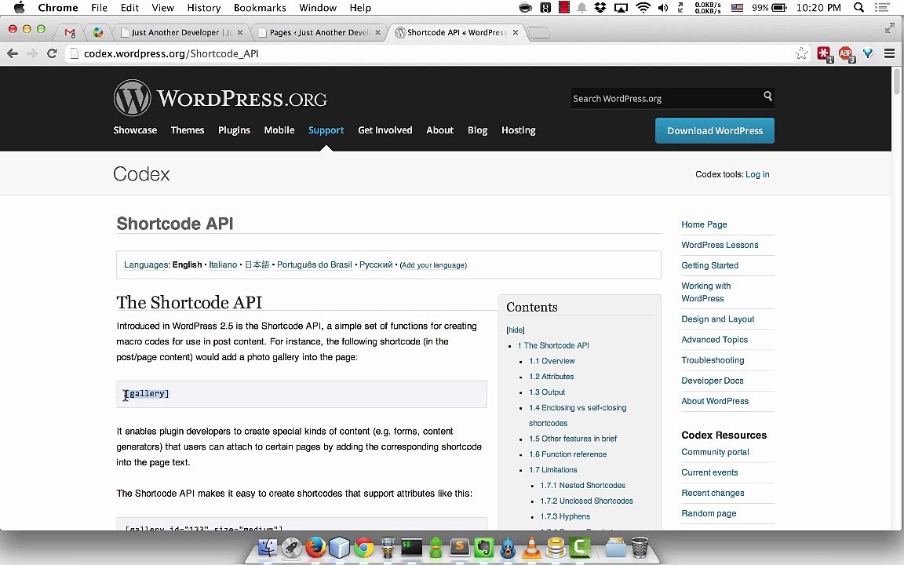Open the History menu
904x565 pixels.
point(203,8)
